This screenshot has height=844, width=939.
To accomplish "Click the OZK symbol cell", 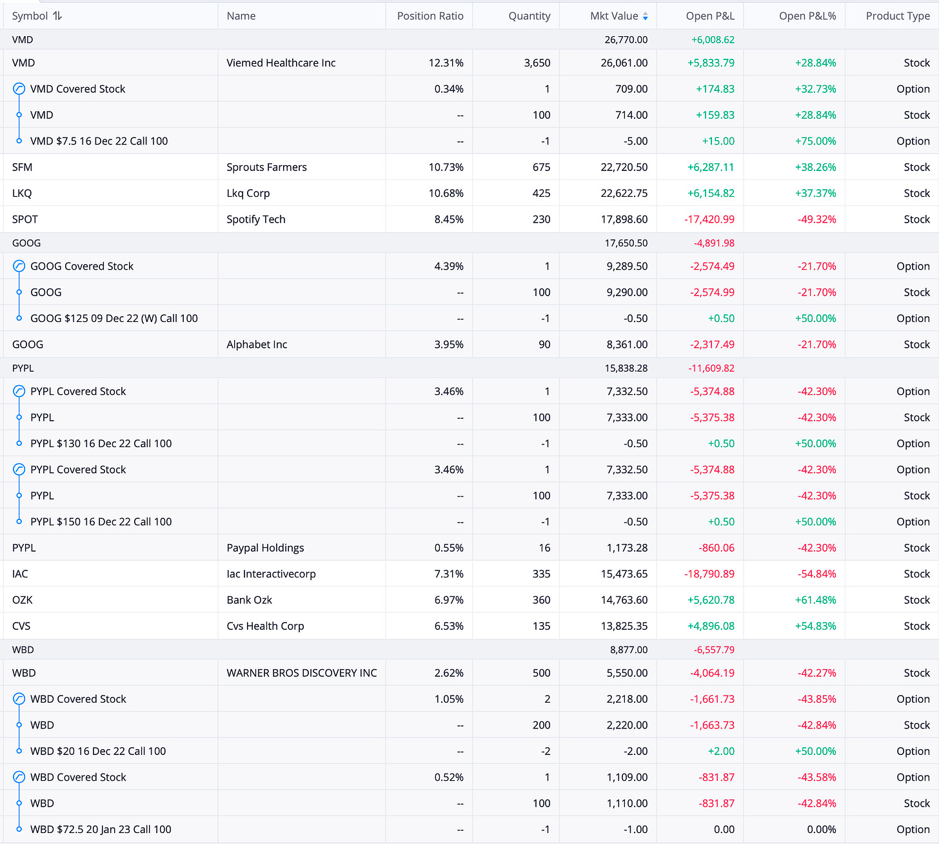I will pos(22,599).
